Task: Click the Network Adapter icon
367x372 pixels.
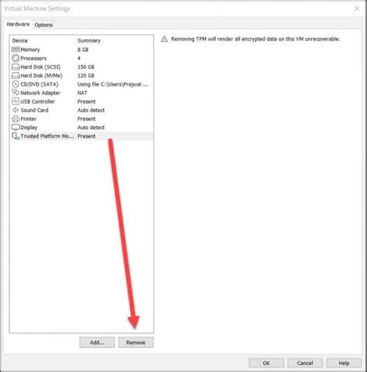Action: pos(15,93)
